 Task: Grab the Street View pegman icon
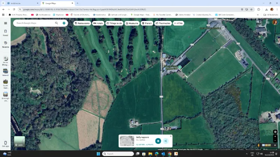[x=259, y=145]
